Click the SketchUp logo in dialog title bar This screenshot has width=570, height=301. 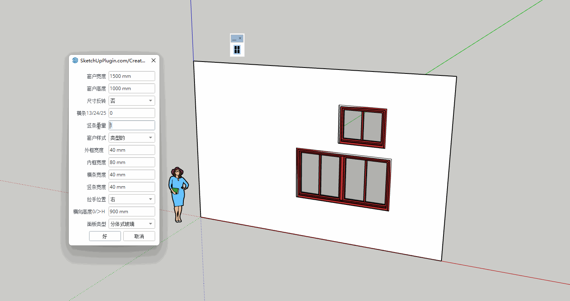75,61
